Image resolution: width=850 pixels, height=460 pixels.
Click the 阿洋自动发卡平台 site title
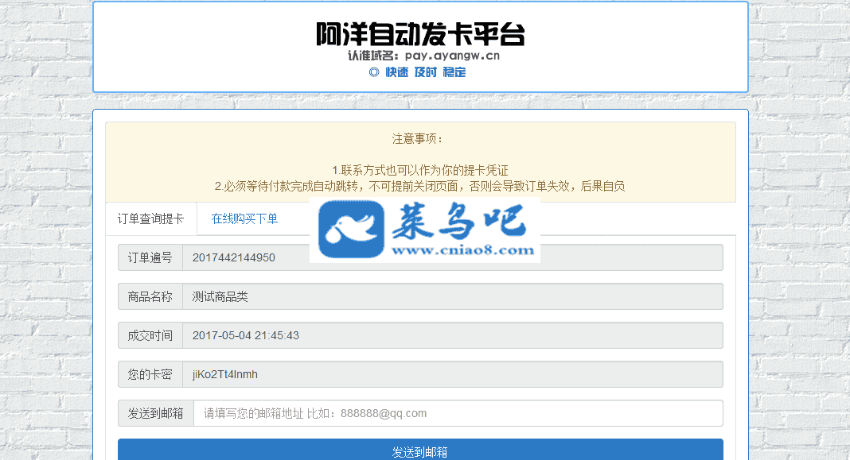(421, 34)
